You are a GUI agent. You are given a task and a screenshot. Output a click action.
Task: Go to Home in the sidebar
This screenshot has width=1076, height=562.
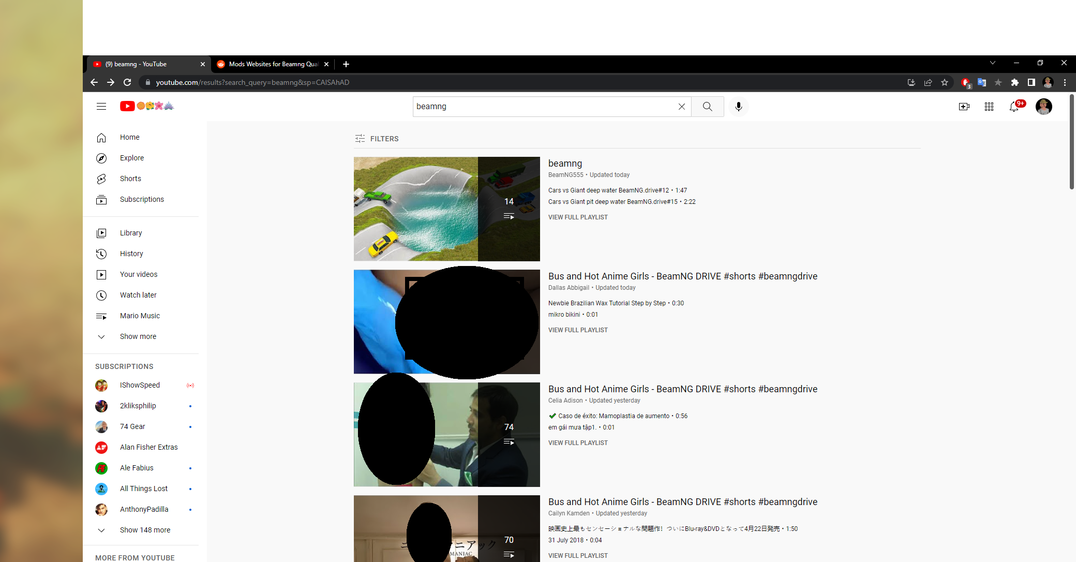(x=141, y=137)
